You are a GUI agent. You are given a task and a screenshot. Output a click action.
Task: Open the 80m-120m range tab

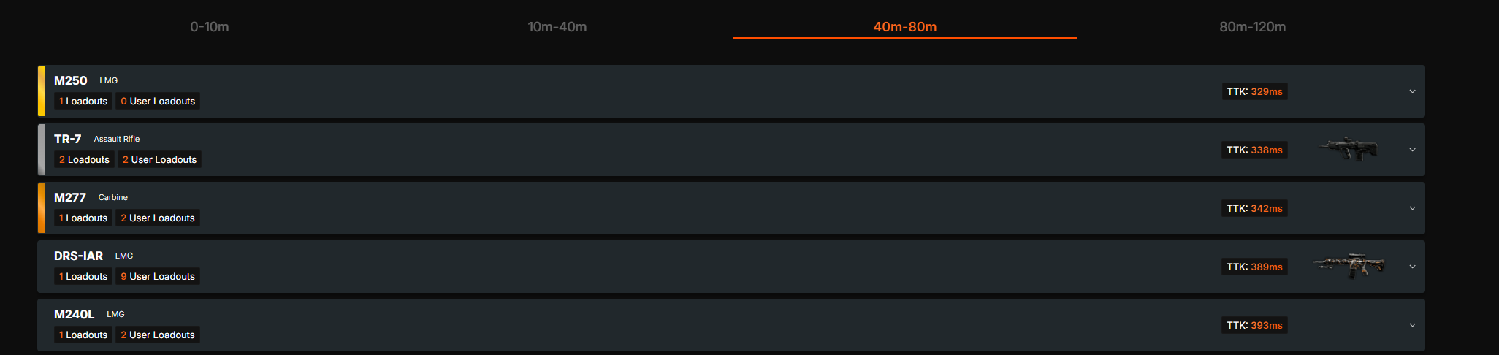point(1252,27)
